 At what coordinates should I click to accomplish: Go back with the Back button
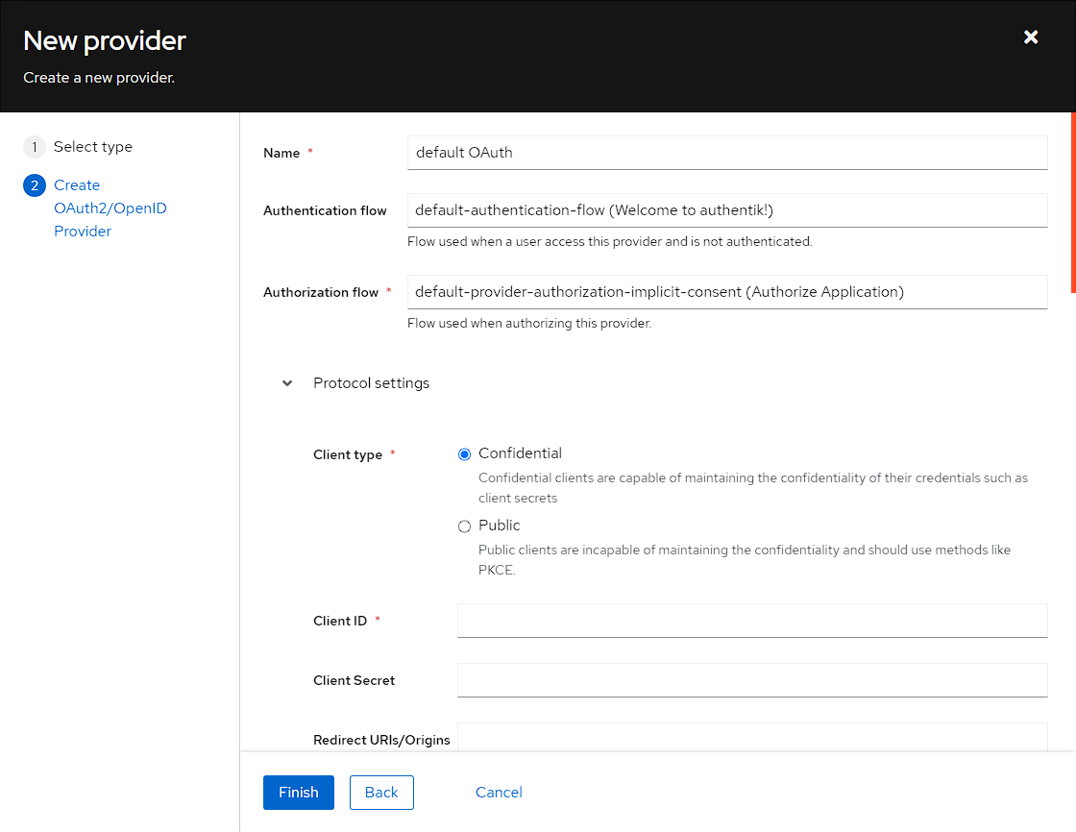point(381,793)
